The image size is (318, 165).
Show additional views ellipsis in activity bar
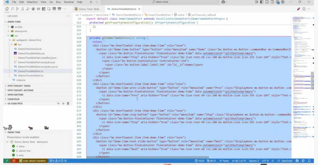coord(65,9)
